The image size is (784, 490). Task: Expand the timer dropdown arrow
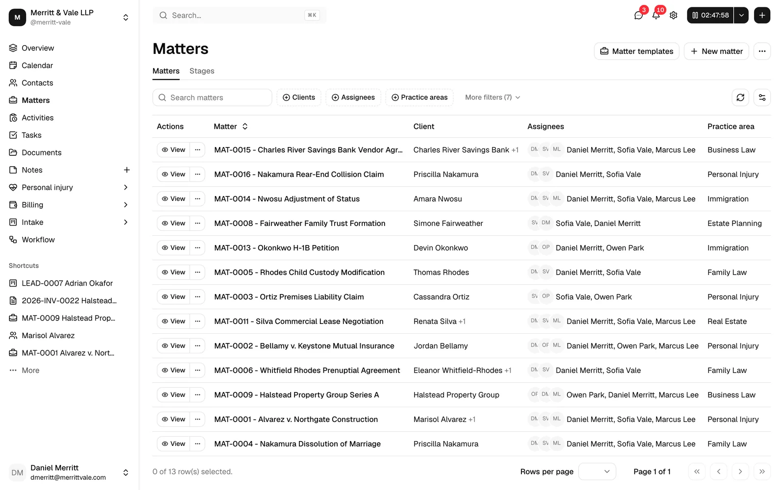741,15
